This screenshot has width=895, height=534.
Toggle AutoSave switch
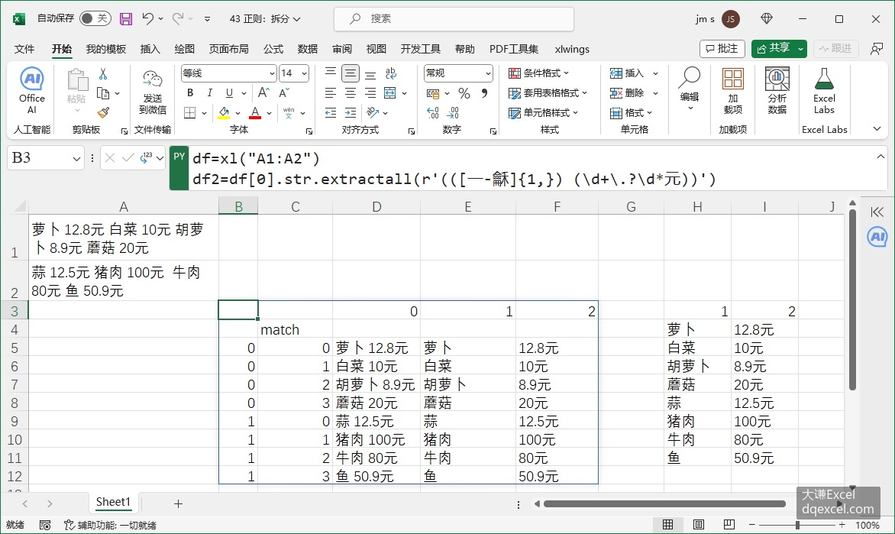[95, 18]
